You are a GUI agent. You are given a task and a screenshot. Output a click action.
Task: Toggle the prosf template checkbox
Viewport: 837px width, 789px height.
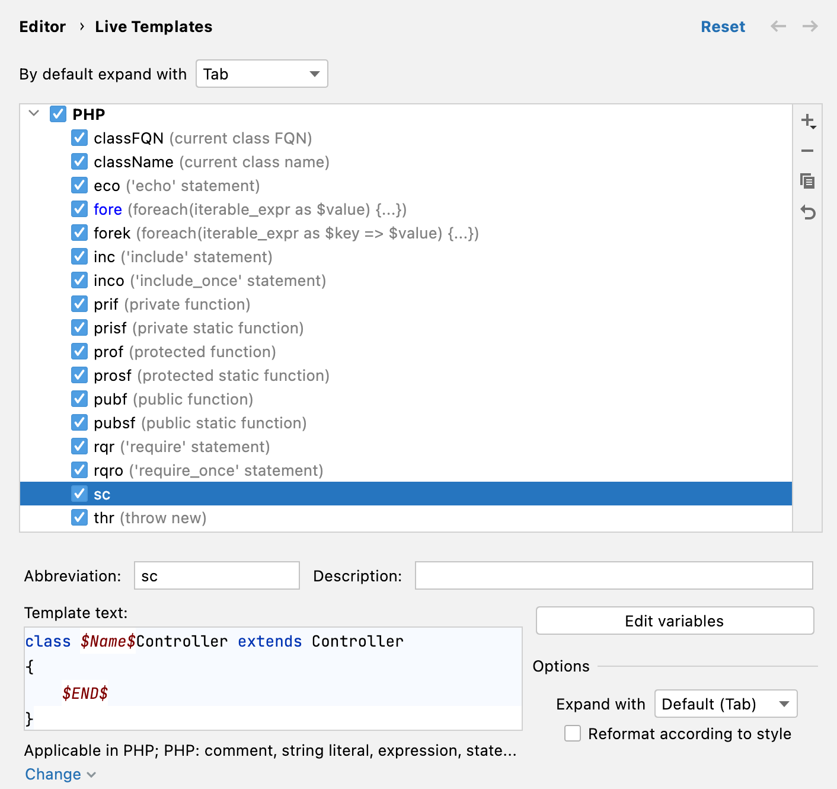(x=79, y=375)
